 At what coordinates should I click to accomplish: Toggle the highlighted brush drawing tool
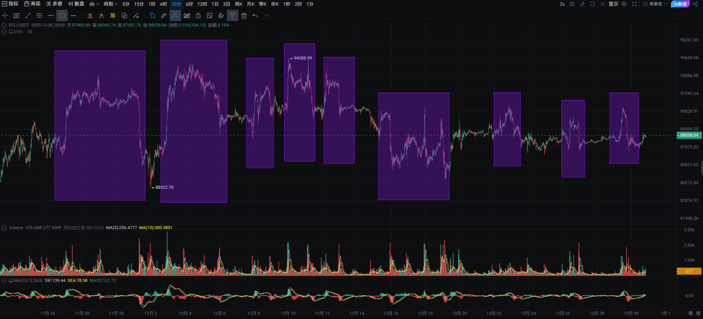point(175,16)
